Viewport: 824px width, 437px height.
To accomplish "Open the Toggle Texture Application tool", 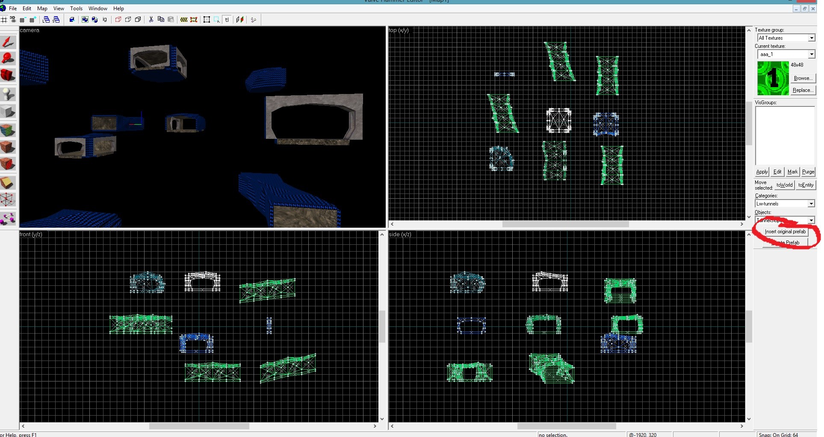I will tap(8, 130).
